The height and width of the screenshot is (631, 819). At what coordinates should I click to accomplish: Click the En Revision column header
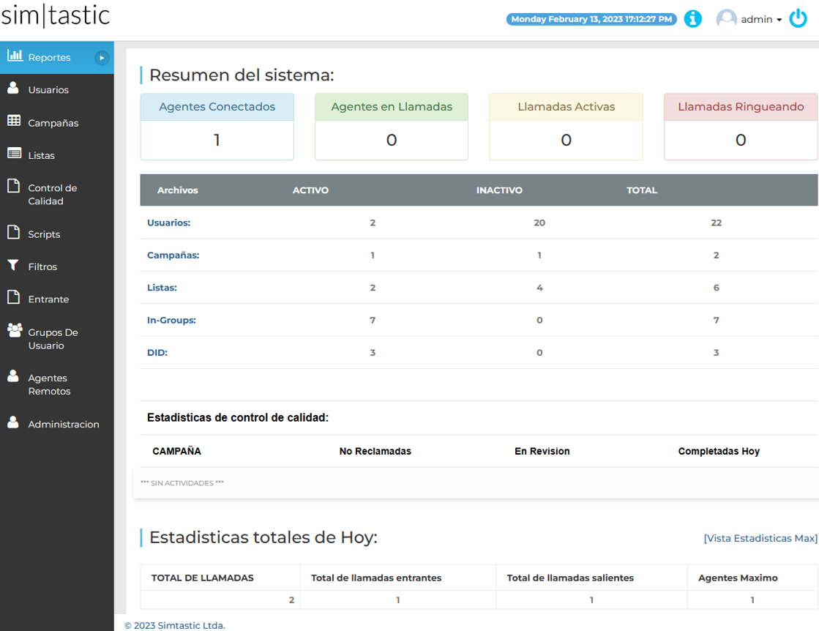coord(542,452)
